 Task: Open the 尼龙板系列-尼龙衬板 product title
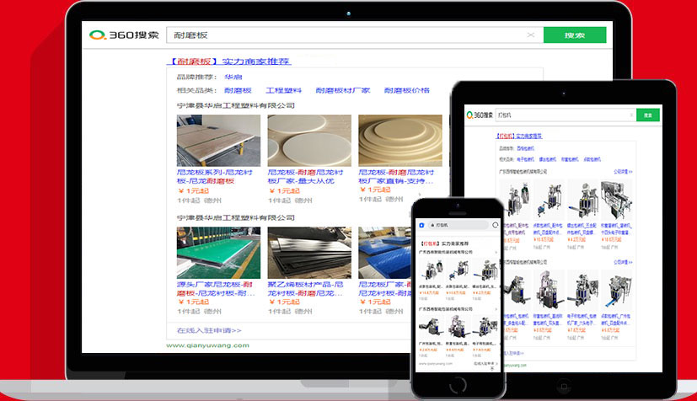215,176
